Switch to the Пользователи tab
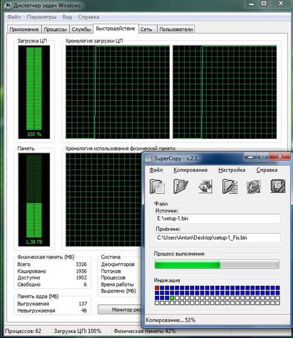The image size is (293, 338). (176, 29)
